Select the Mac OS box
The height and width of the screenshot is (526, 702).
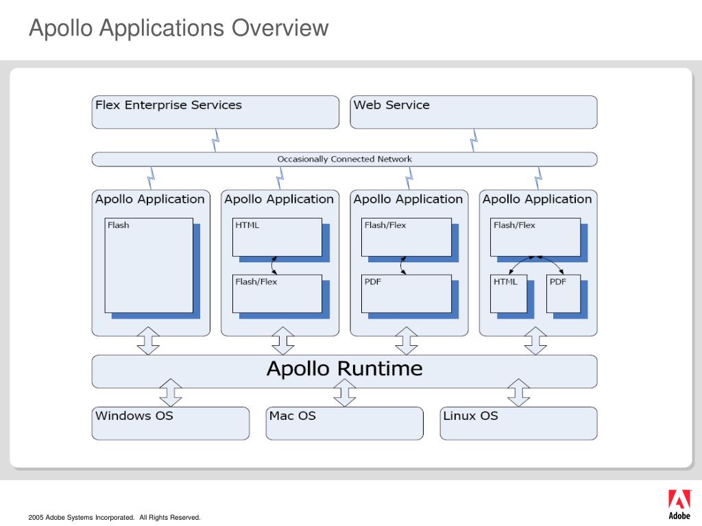click(344, 423)
